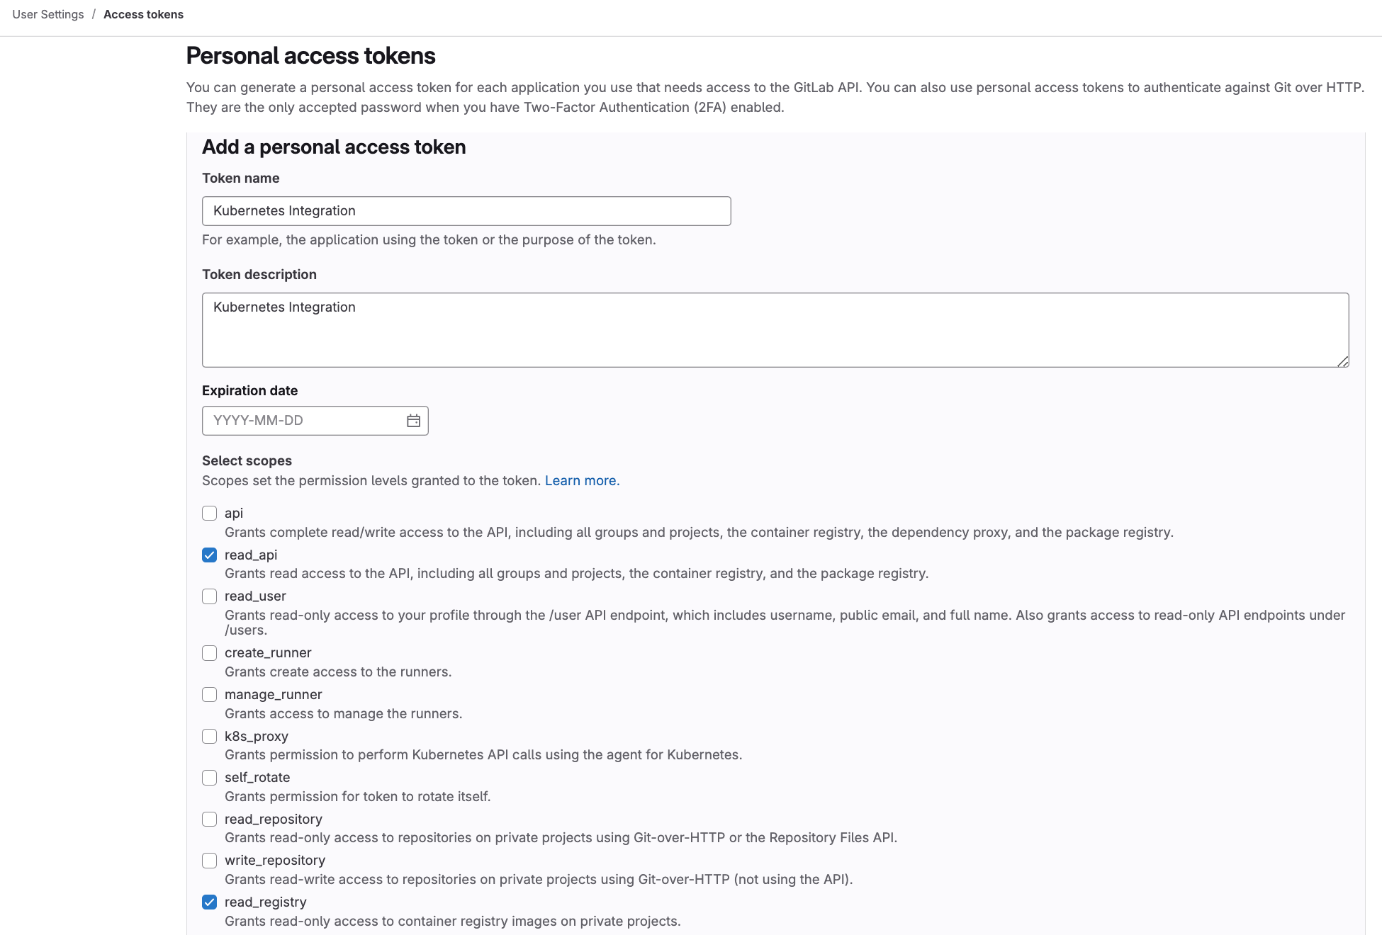1382x935 pixels.
Task: Enable the api scope checkbox
Action: pyautogui.click(x=209, y=513)
